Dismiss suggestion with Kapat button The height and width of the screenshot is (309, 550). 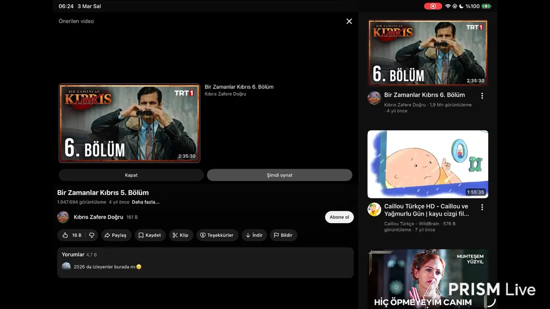(x=131, y=175)
